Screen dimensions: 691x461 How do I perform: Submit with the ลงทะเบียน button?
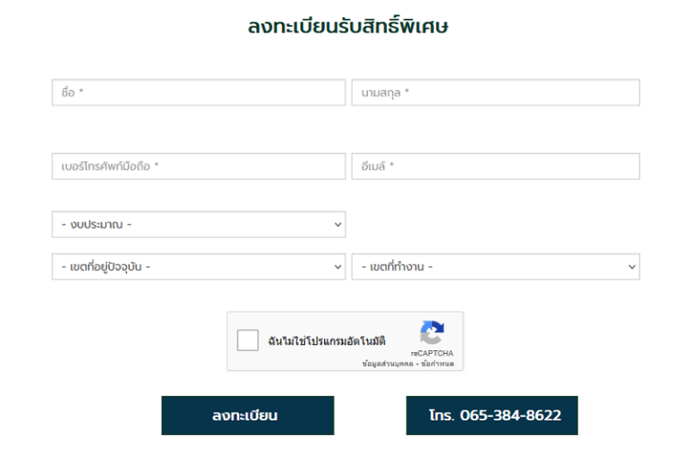pyautogui.click(x=247, y=415)
